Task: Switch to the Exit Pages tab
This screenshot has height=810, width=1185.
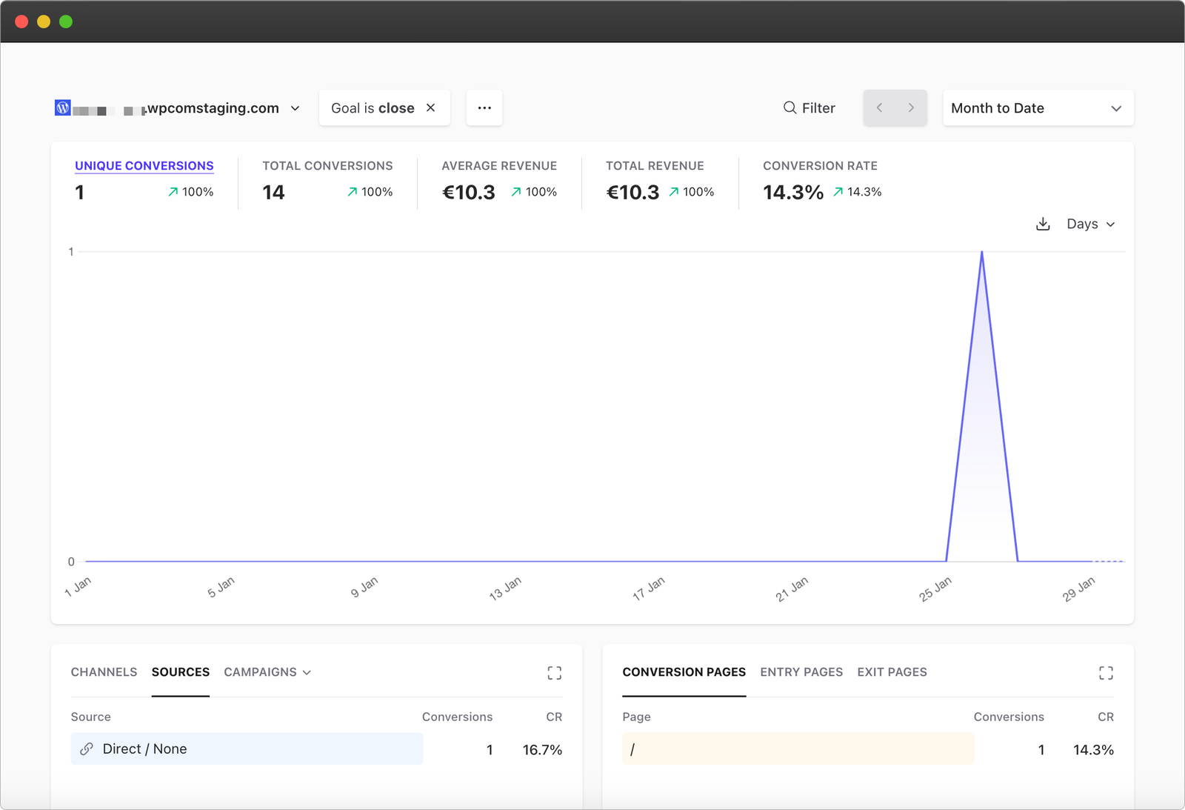Action: (x=892, y=672)
